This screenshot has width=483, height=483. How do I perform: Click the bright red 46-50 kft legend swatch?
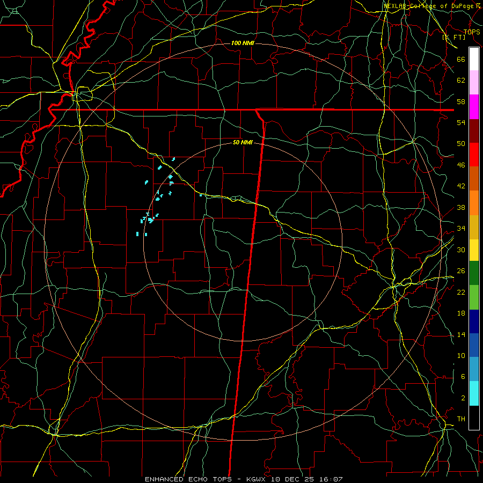[x=474, y=155]
